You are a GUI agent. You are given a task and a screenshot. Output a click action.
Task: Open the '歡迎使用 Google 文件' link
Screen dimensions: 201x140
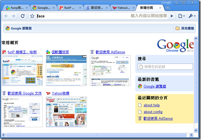[25, 93]
